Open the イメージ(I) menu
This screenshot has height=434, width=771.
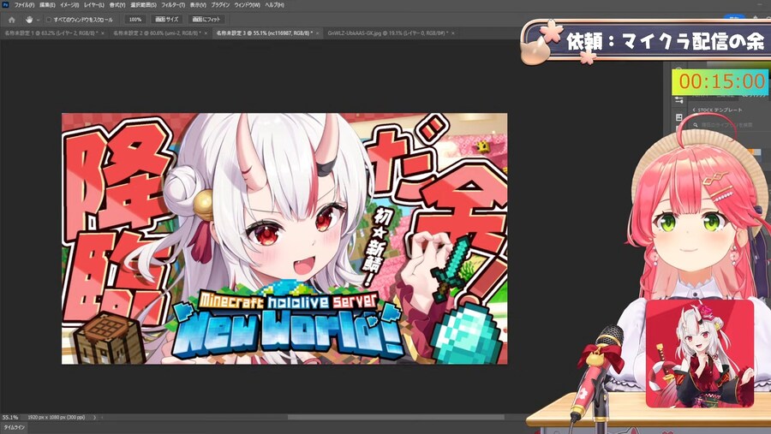point(69,5)
